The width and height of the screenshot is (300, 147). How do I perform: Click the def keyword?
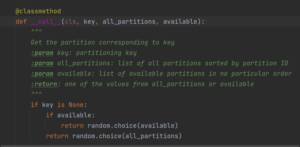tap(21, 22)
